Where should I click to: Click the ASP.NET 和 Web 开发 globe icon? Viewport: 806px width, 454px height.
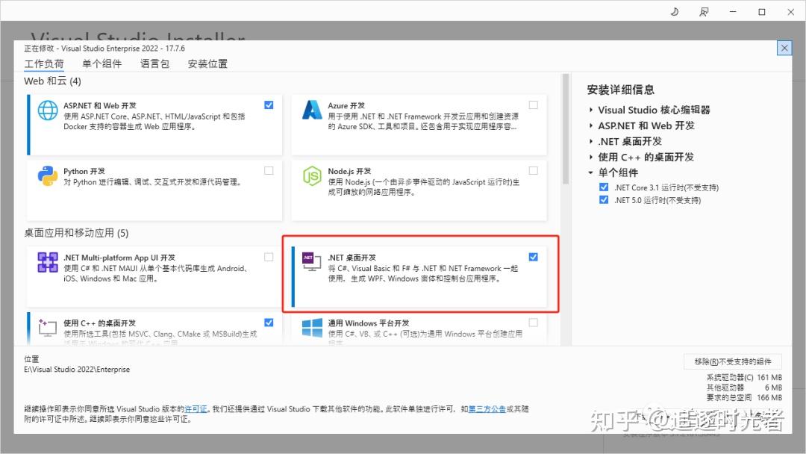click(x=47, y=109)
